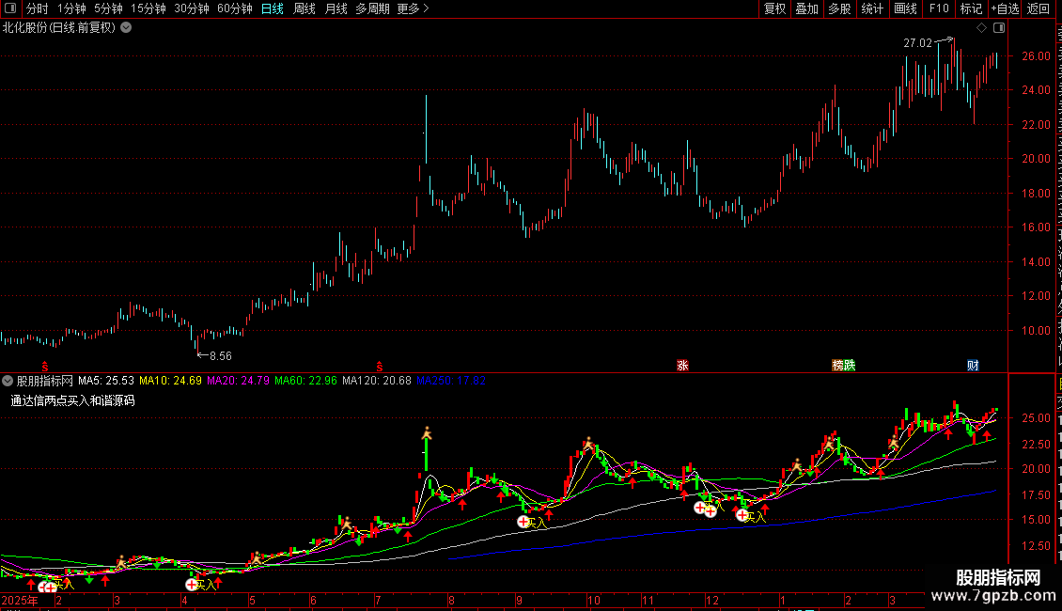Open F10 company information
This screenshot has height=611, width=1062.
[939, 8]
